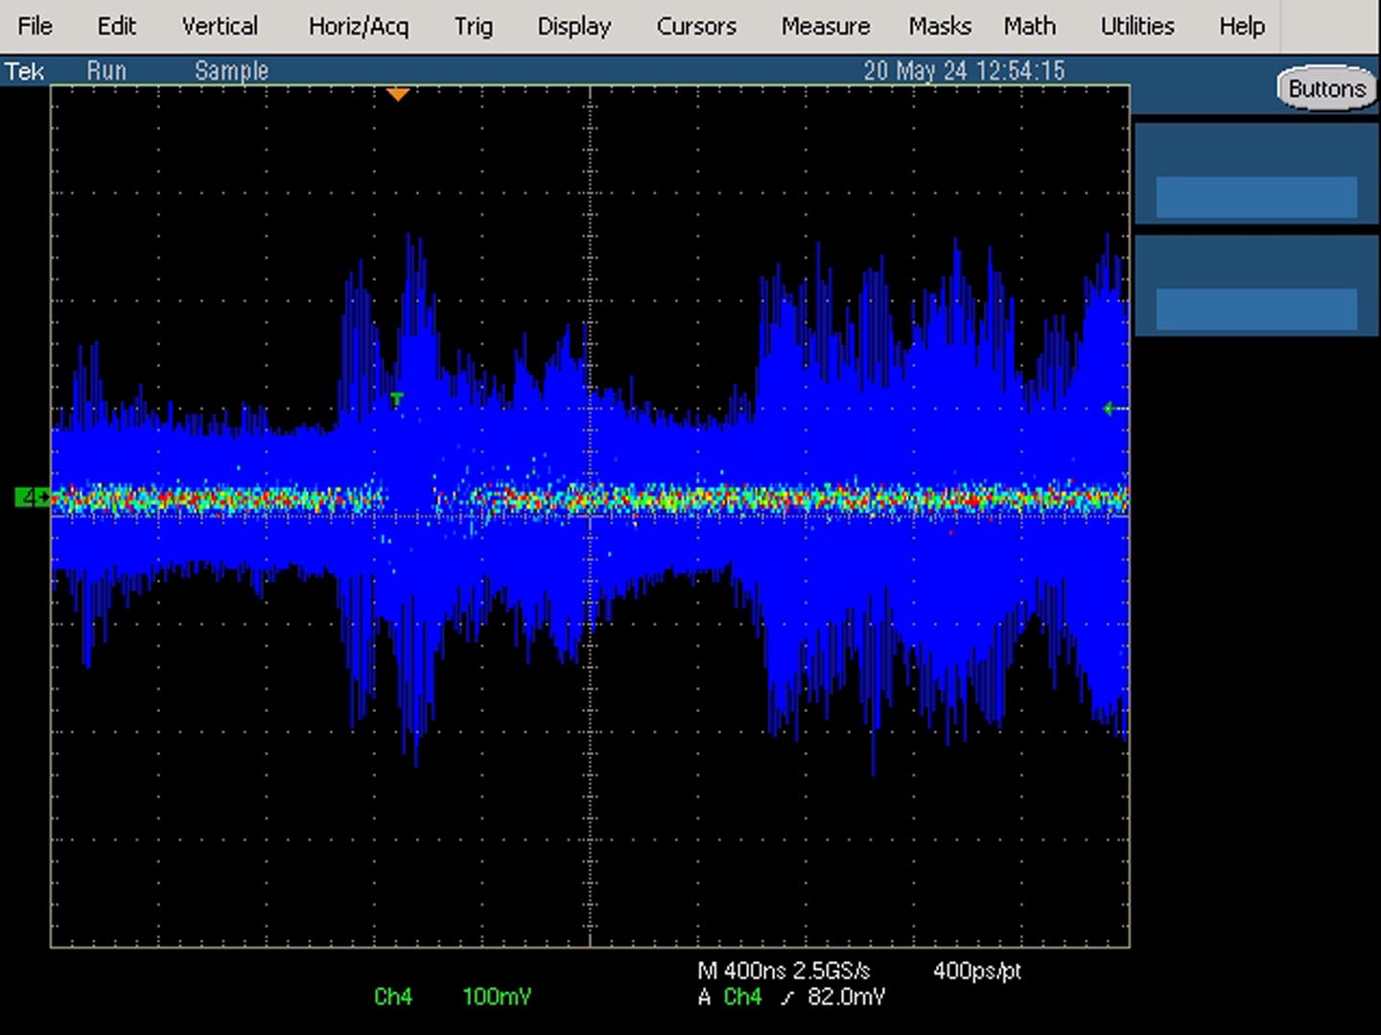Click the lower blank side panel button
Viewport: 1381px width, 1035px height.
[x=1256, y=310]
